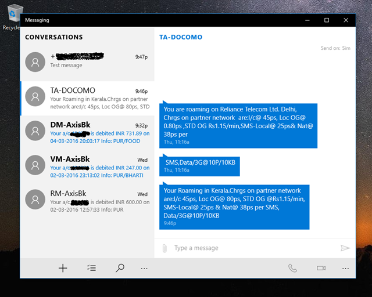This screenshot has height=297, width=372.
Task: Click Send on: Sim selector
Action: 335,48
